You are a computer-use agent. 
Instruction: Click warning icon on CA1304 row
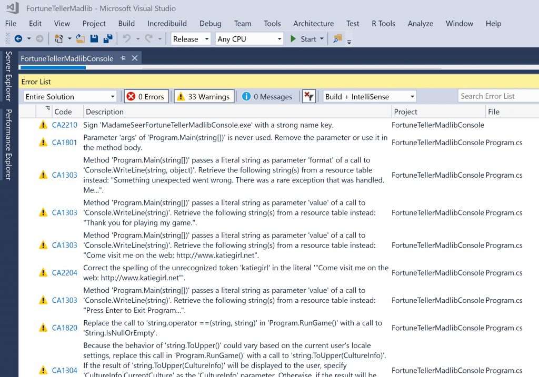coord(43,370)
